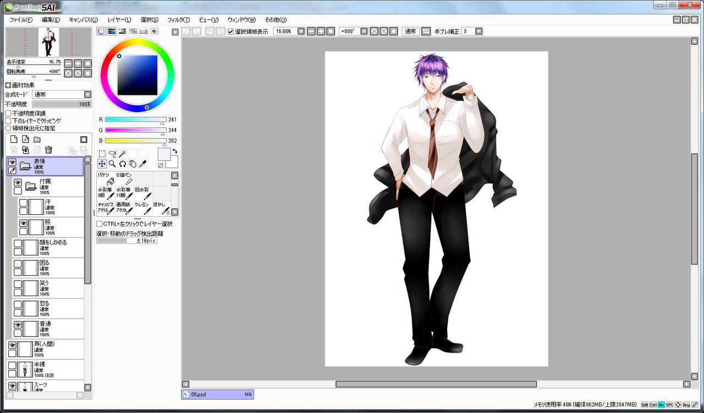Select 領域検出元に指定 radio button

[8, 128]
